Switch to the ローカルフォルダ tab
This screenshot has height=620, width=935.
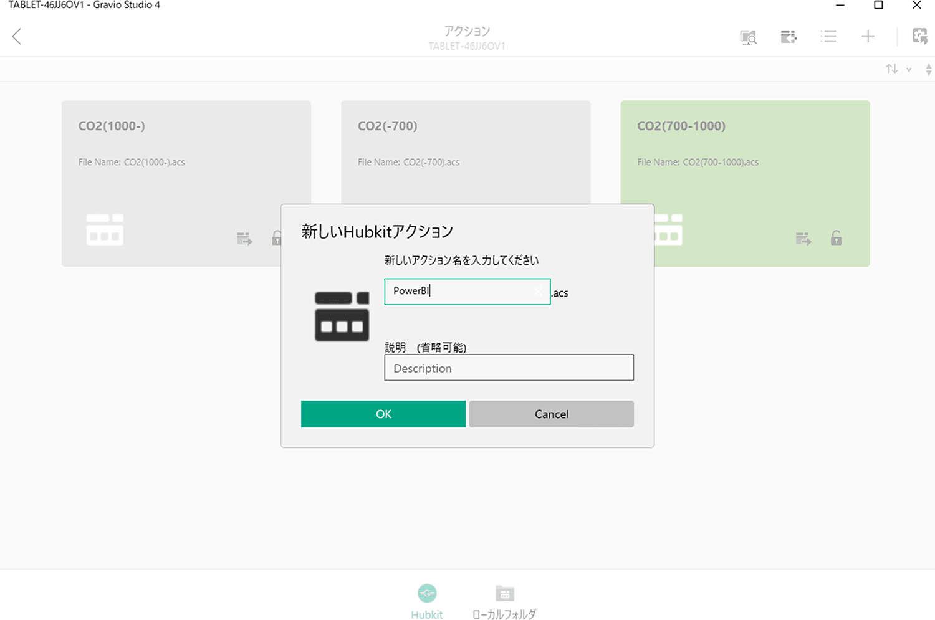504,602
